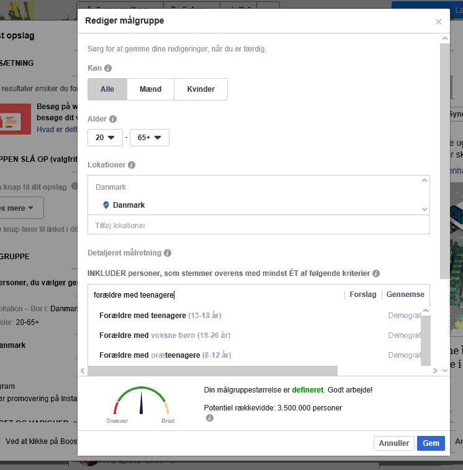Close the Rediger målgruppe dialog
Viewport: 463px width, 470px height.
pyautogui.click(x=438, y=22)
